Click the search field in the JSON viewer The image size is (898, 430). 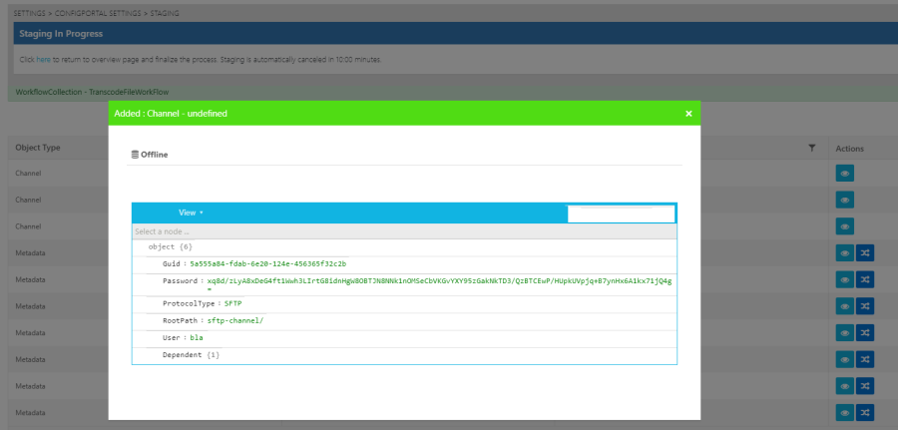[621, 214]
